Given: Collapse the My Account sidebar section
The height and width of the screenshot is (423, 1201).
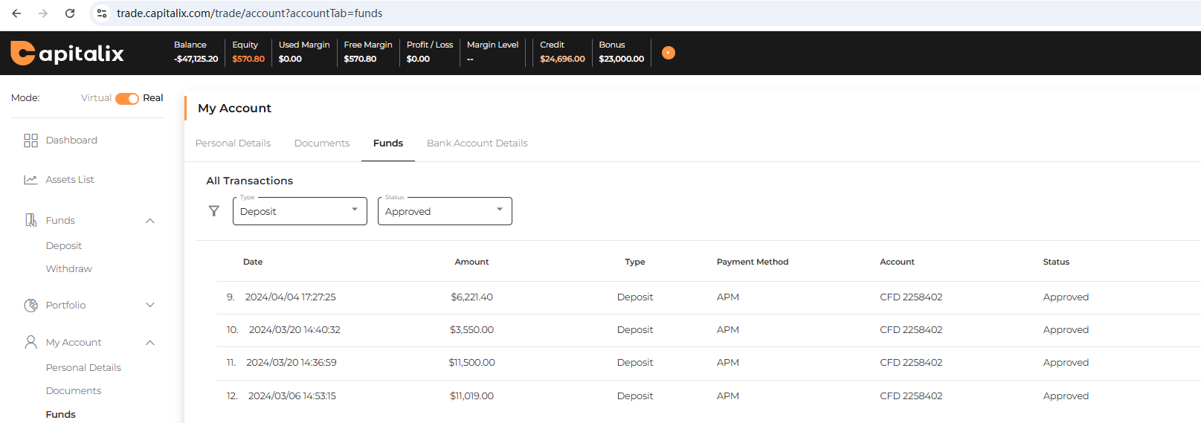Looking at the screenshot, I should click(x=150, y=343).
